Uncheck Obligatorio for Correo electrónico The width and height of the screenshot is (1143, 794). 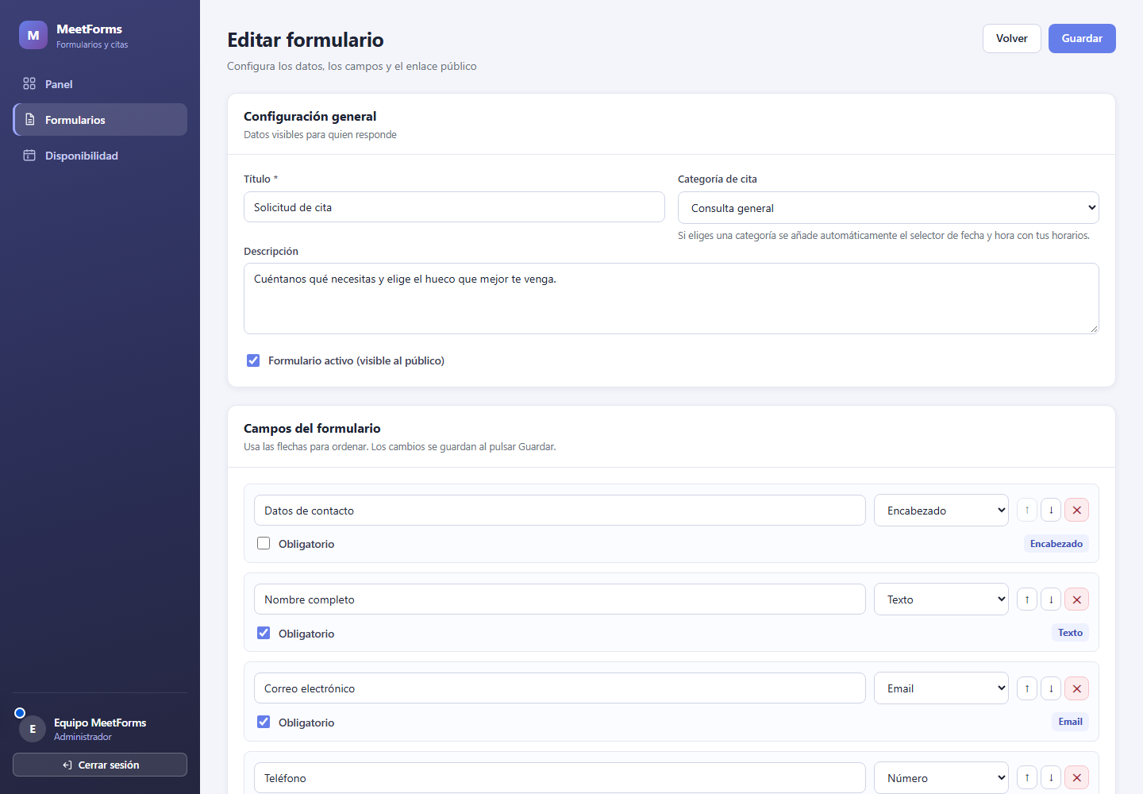coord(264,722)
